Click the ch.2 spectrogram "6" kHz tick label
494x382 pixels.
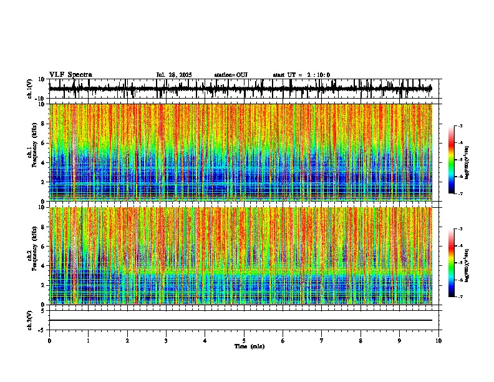coord(44,246)
